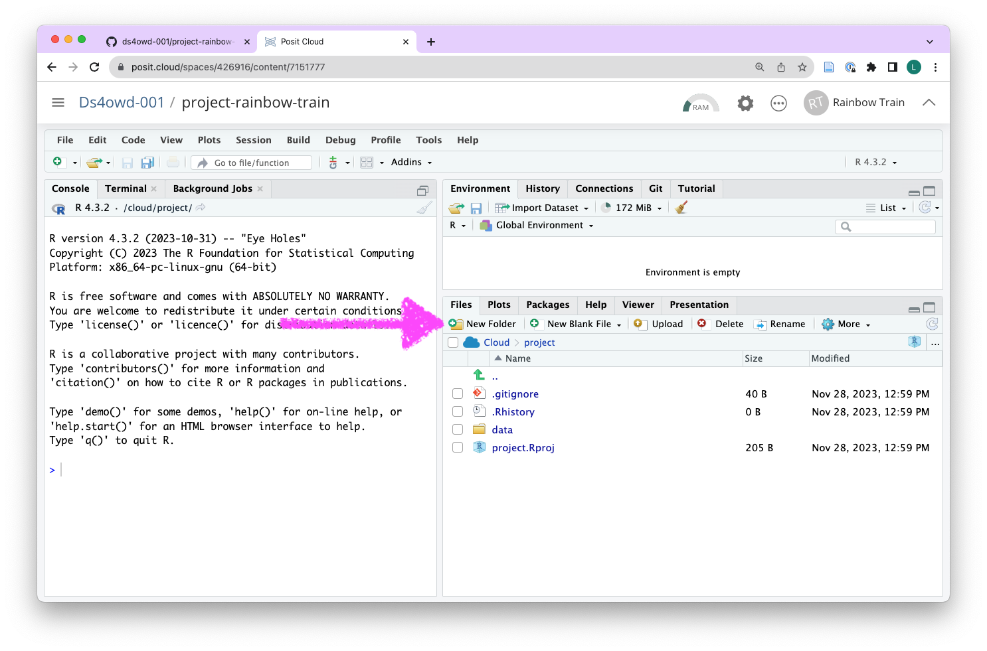The height and width of the screenshot is (651, 987).
Task: Click the clear console broom icon
Action: tap(424, 208)
